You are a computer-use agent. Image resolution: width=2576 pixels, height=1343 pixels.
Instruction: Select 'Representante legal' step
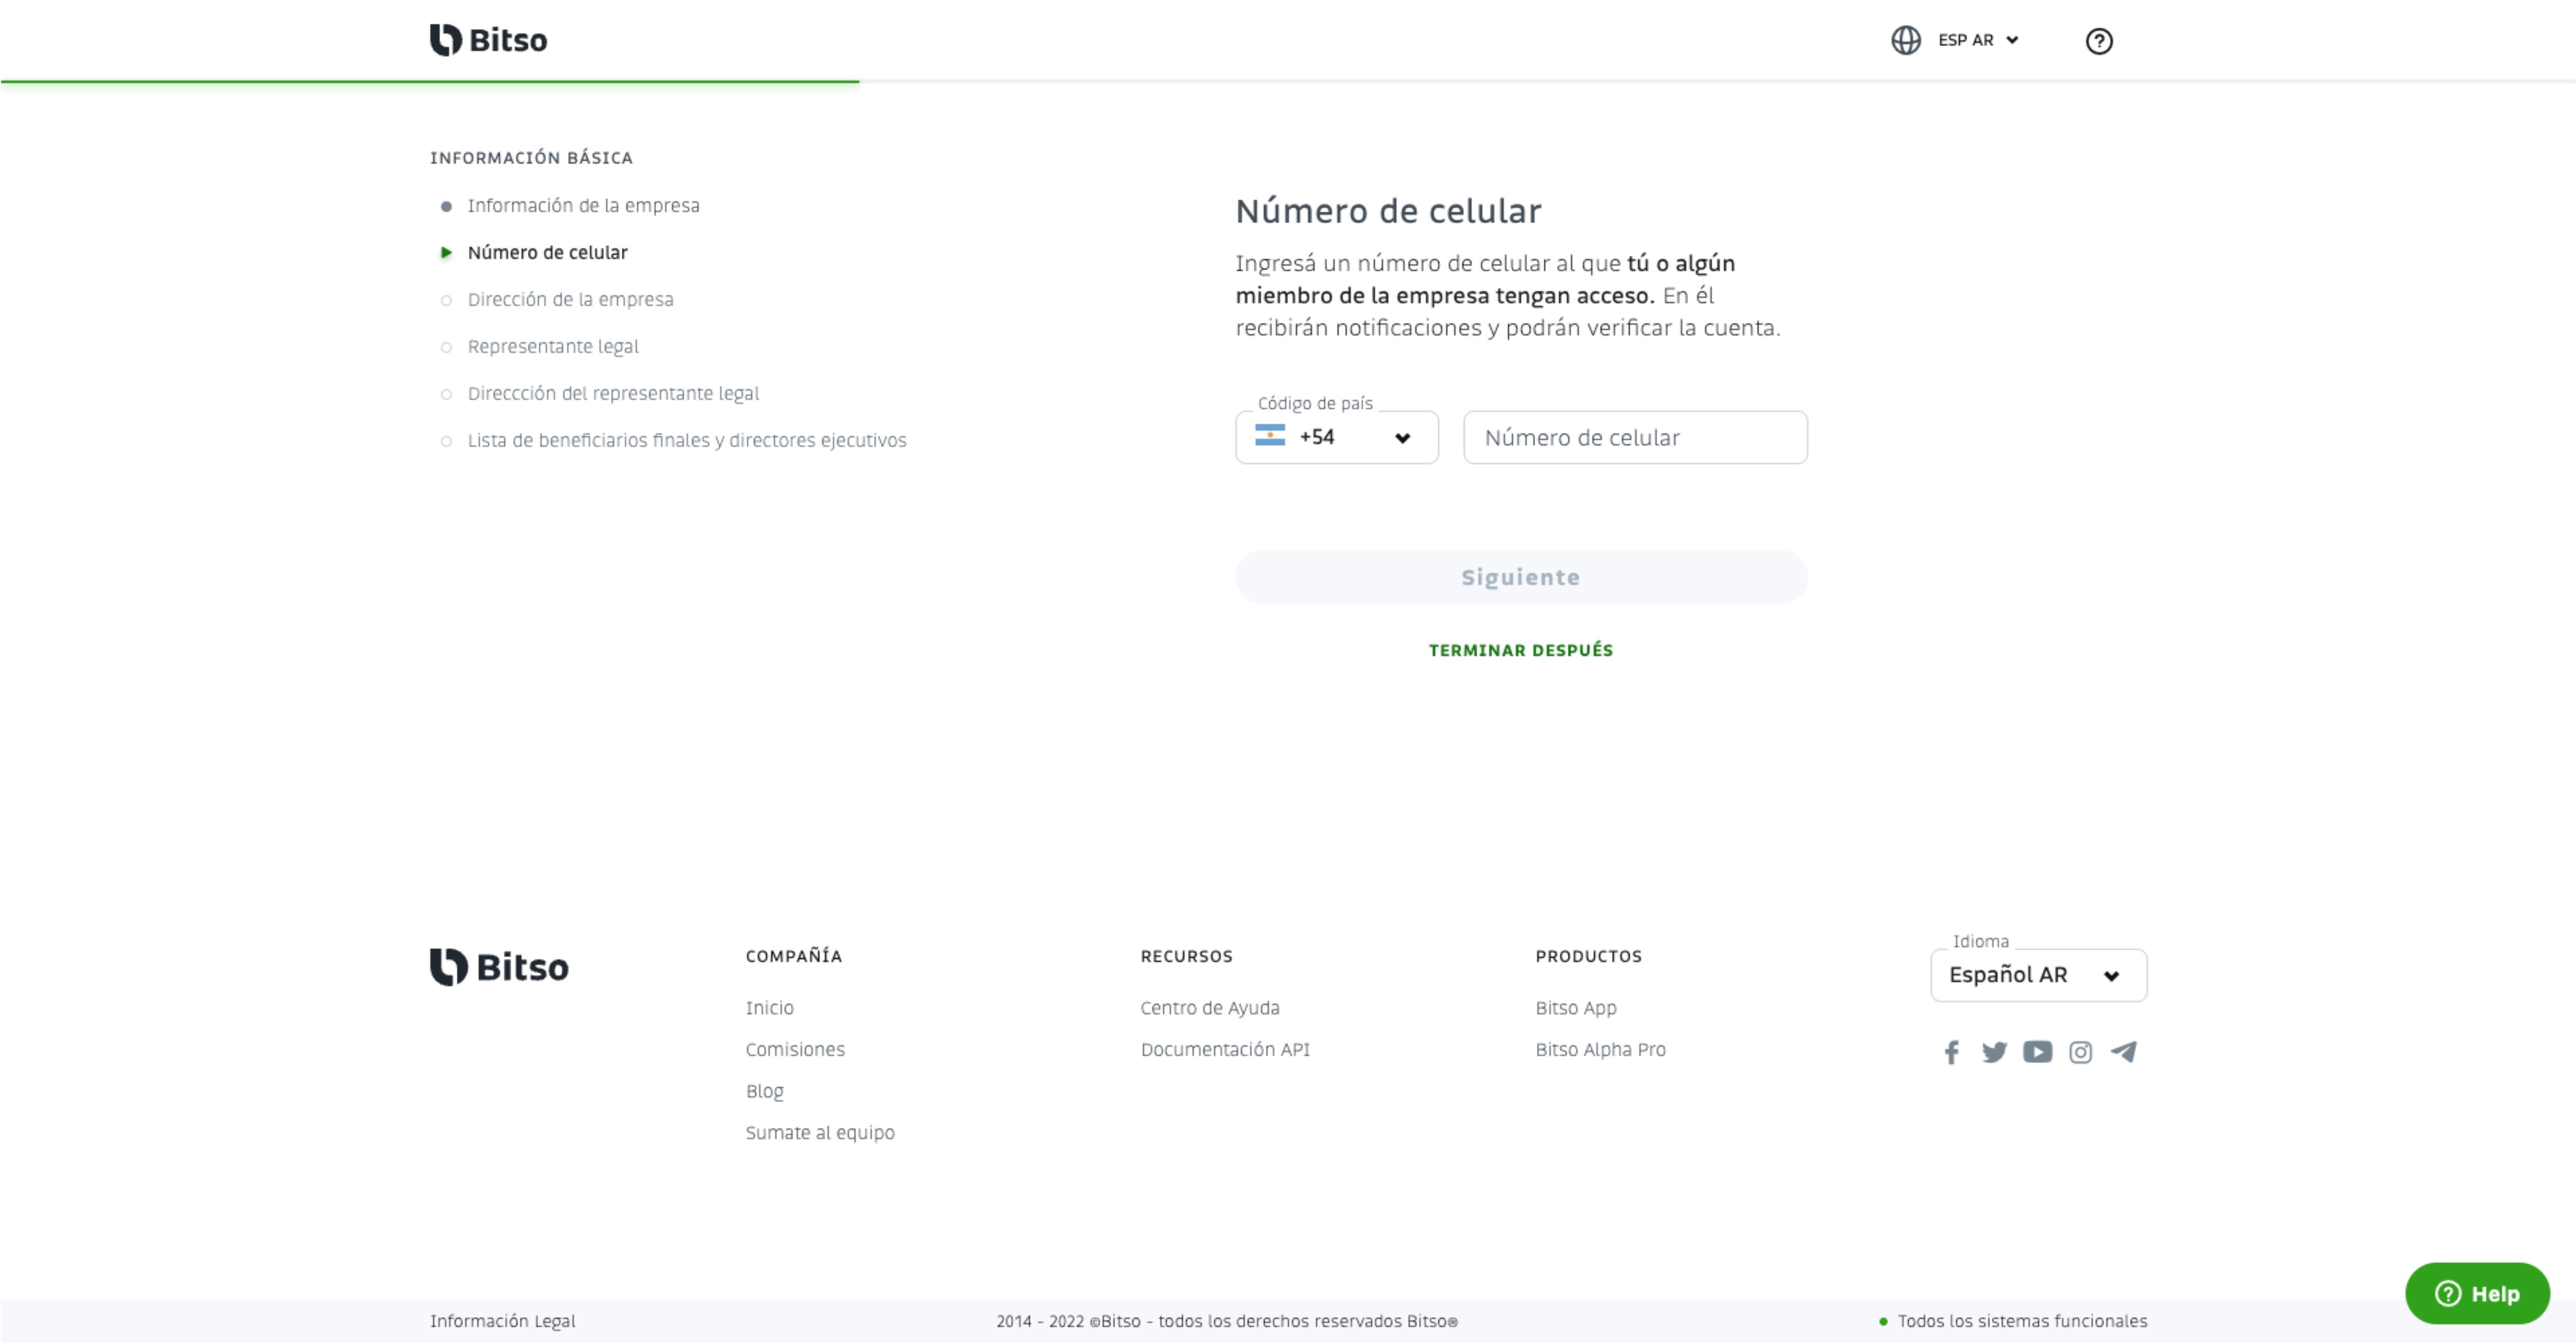click(553, 346)
